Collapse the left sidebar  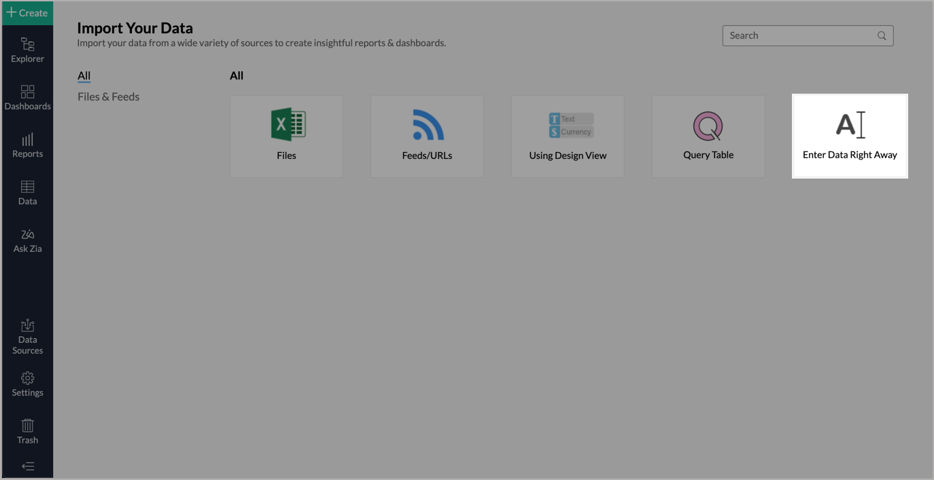coord(27,466)
